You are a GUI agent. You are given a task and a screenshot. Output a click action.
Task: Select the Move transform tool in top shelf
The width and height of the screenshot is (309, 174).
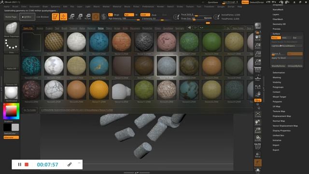tap(72, 16)
